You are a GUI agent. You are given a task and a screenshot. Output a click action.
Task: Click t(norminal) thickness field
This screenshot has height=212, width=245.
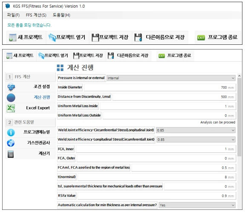tap(157, 177)
